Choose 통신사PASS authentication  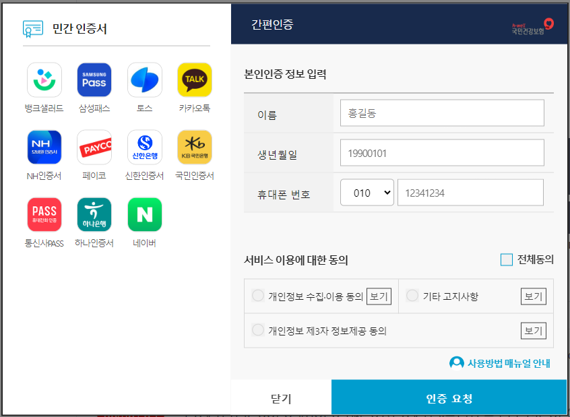[44, 214]
